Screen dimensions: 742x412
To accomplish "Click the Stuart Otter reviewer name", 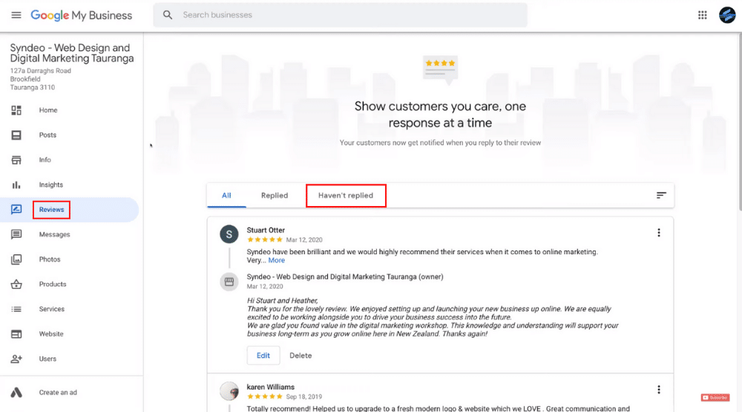I will [266, 230].
